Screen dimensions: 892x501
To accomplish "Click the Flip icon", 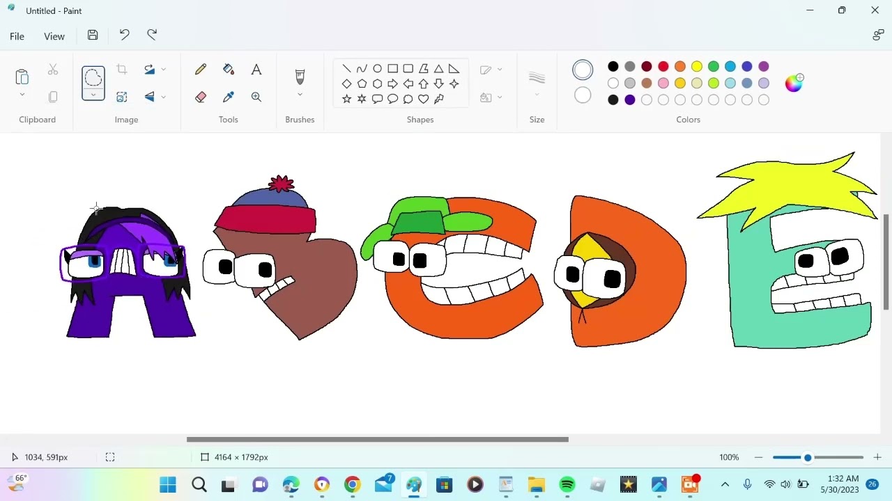I will 149,97.
